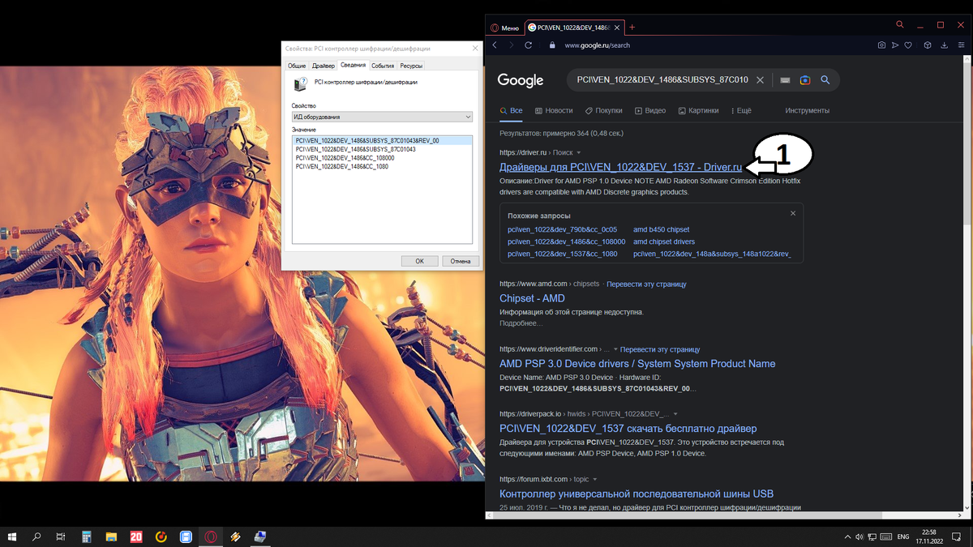Viewport: 973px width, 547px height.
Task: Click Отмена in the properties dialog
Action: click(461, 261)
